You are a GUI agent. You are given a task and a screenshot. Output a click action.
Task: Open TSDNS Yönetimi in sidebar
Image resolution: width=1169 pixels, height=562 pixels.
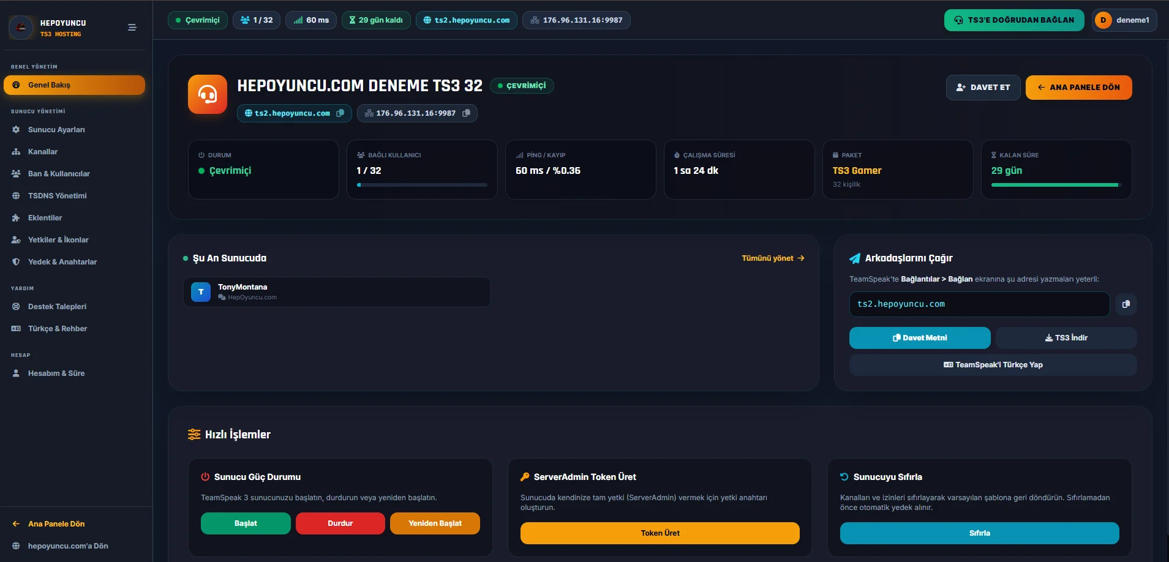coord(74,196)
